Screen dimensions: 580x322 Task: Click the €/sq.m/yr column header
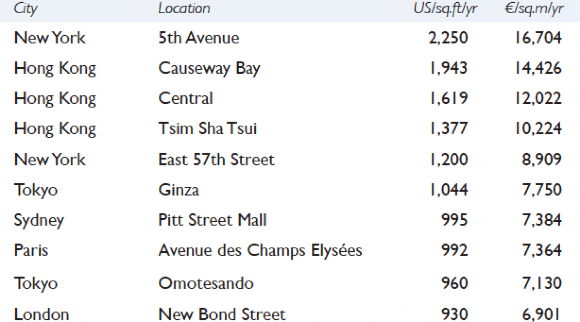pyautogui.click(x=534, y=9)
